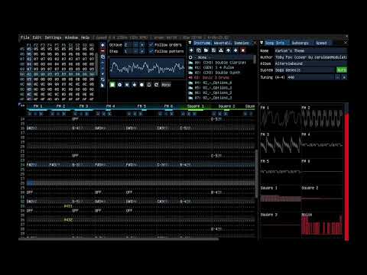This screenshot has height=275, width=367.
Task: Click the Author input field
Action: (x=310, y=57)
